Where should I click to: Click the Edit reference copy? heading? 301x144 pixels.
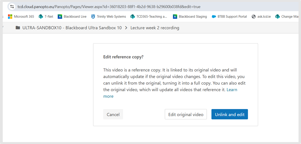coord(123,57)
